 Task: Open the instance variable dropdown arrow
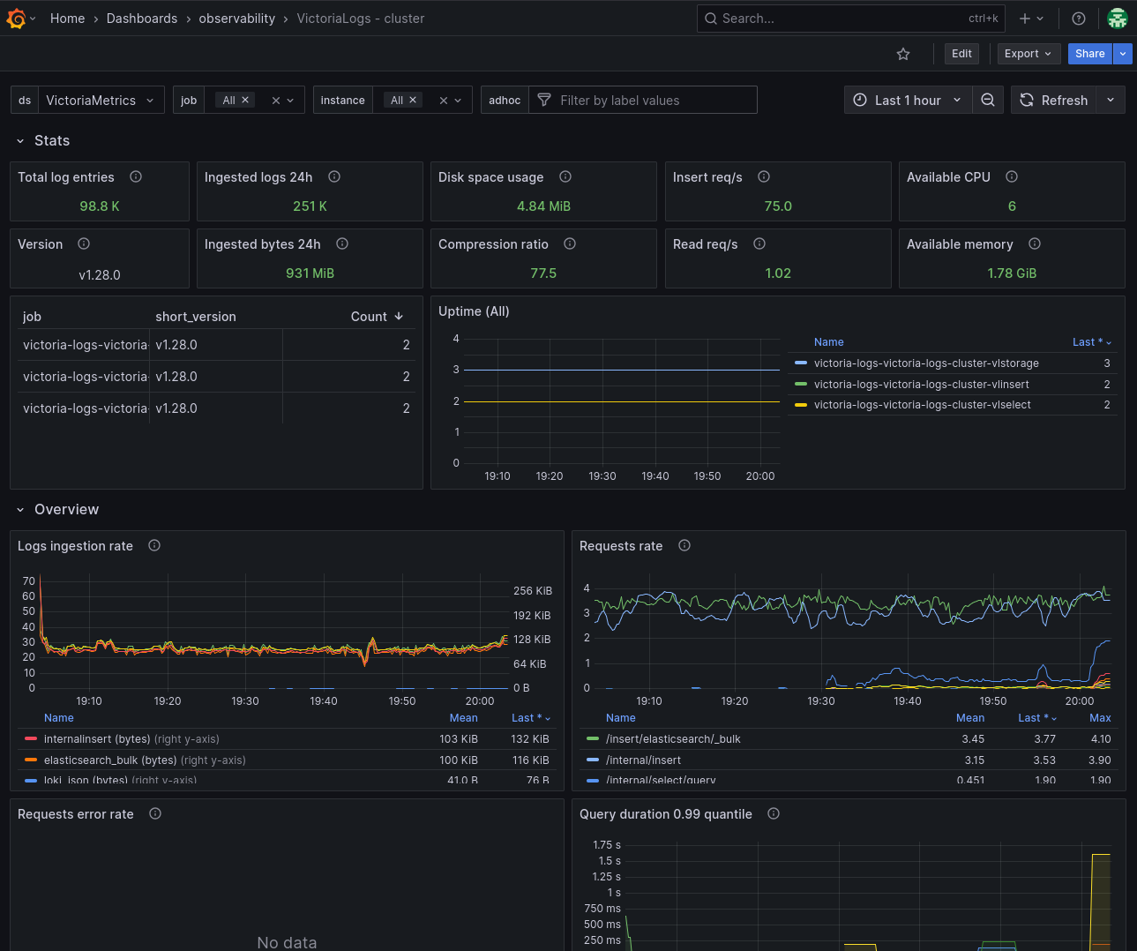(x=458, y=101)
